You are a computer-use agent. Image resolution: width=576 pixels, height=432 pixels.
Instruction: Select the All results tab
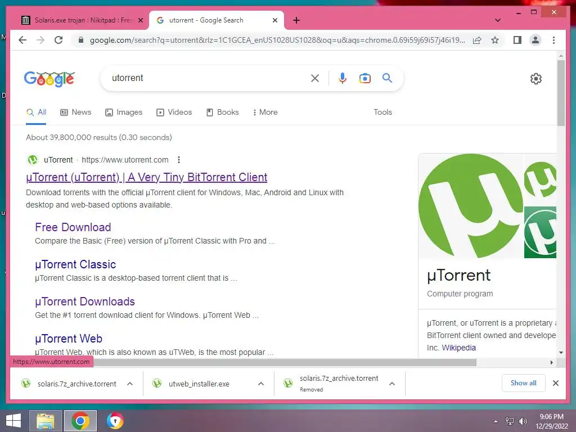[x=37, y=112]
